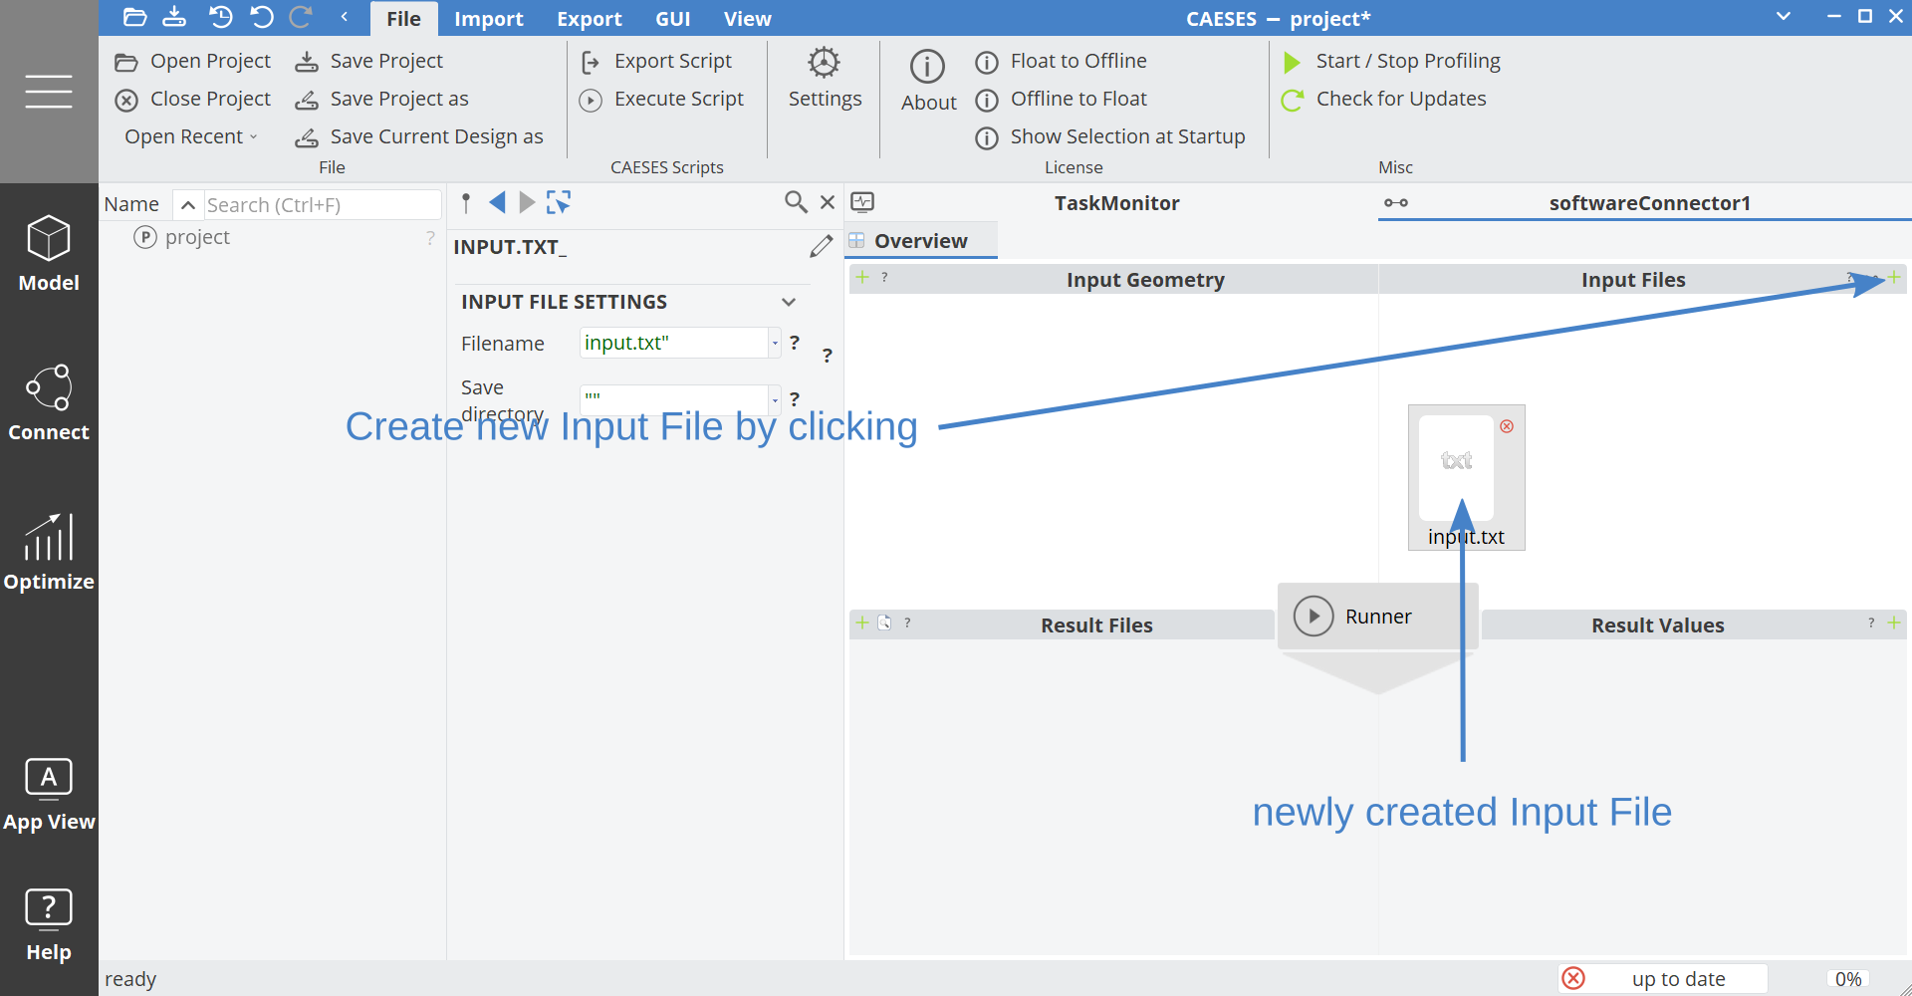Viewport: 1912px width, 996px height.
Task: Undo the last action from the title bar
Action: click(261, 17)
